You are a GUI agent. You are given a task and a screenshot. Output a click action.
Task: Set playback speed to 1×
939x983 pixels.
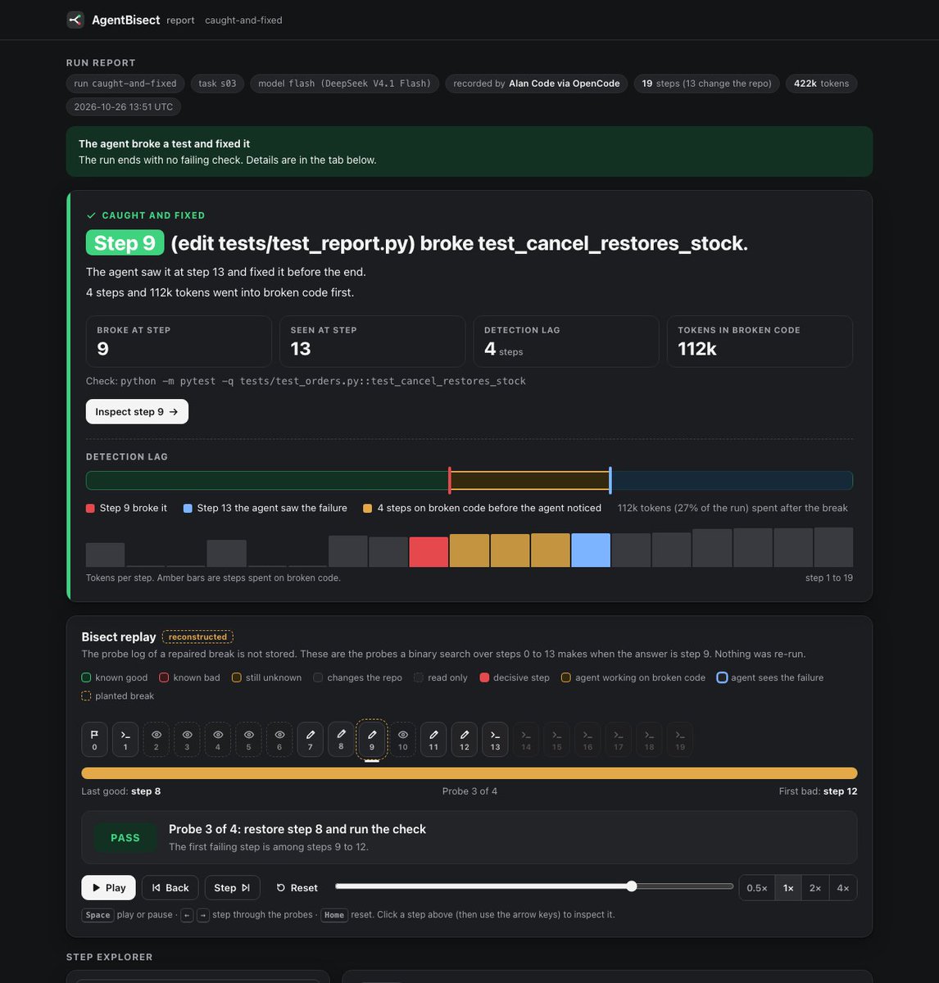click(788, 888)
